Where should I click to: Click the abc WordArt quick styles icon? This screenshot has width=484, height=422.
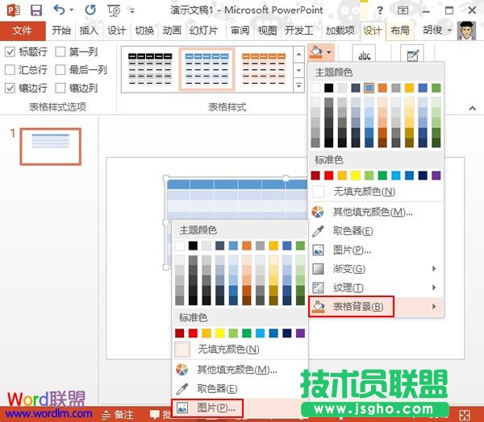[x=365, y=56]
